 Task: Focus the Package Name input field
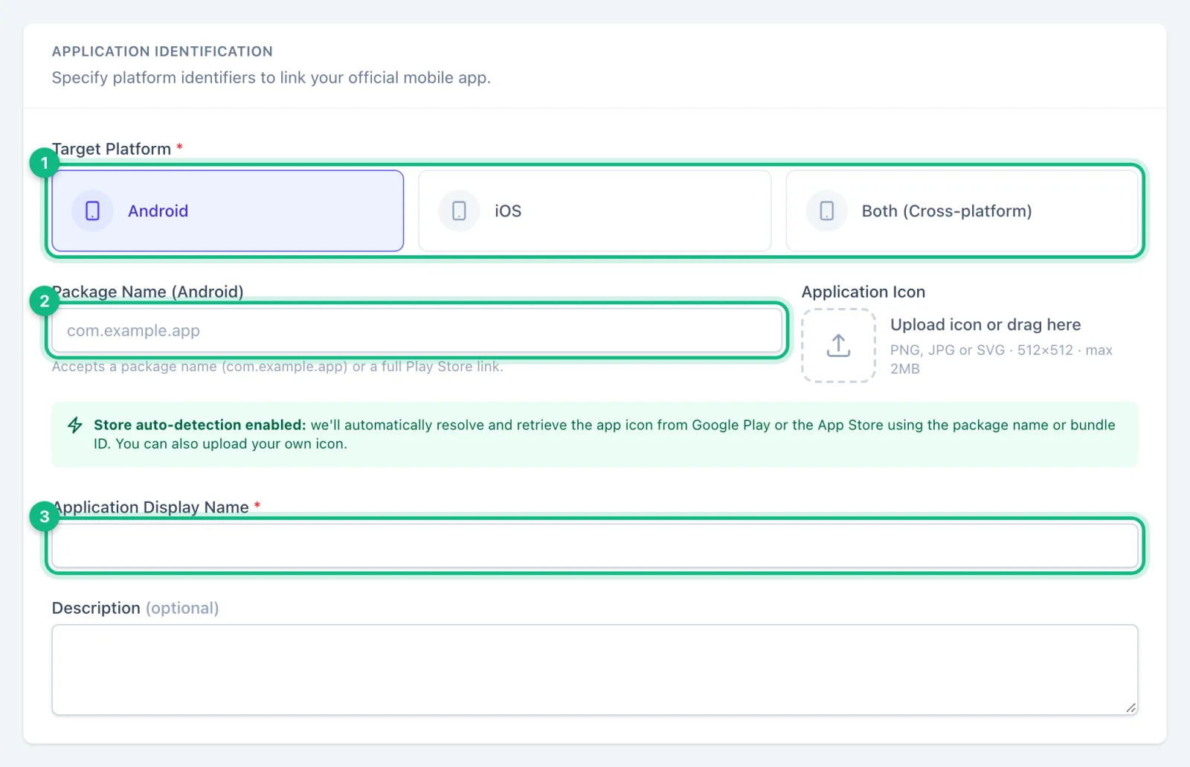[x=416, y=330]
